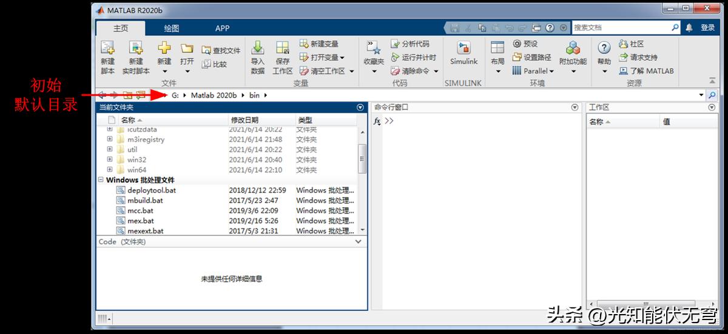728x334 pixels.
Task: Click 了解 MATLAB (Learn MATLAB)
Action: (646, 71)
